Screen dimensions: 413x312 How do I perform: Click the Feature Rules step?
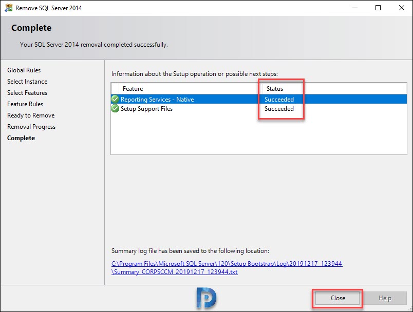coord(25,104)
